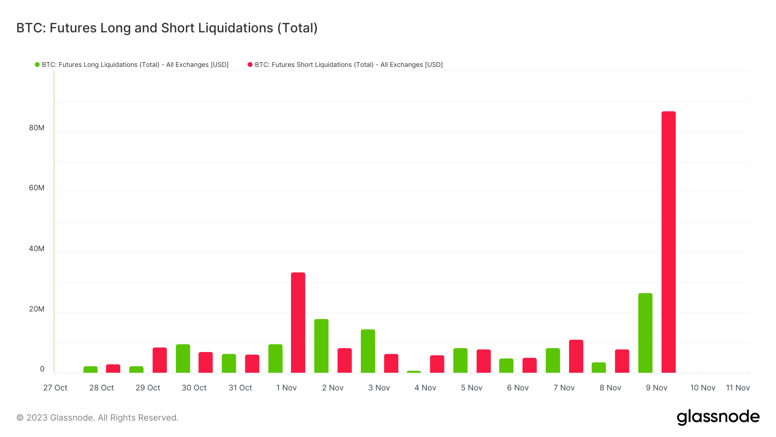The width and height of the screenshot is (776, 437).
Task: Click the glassnode logo
Action: [x=718, y=417]
